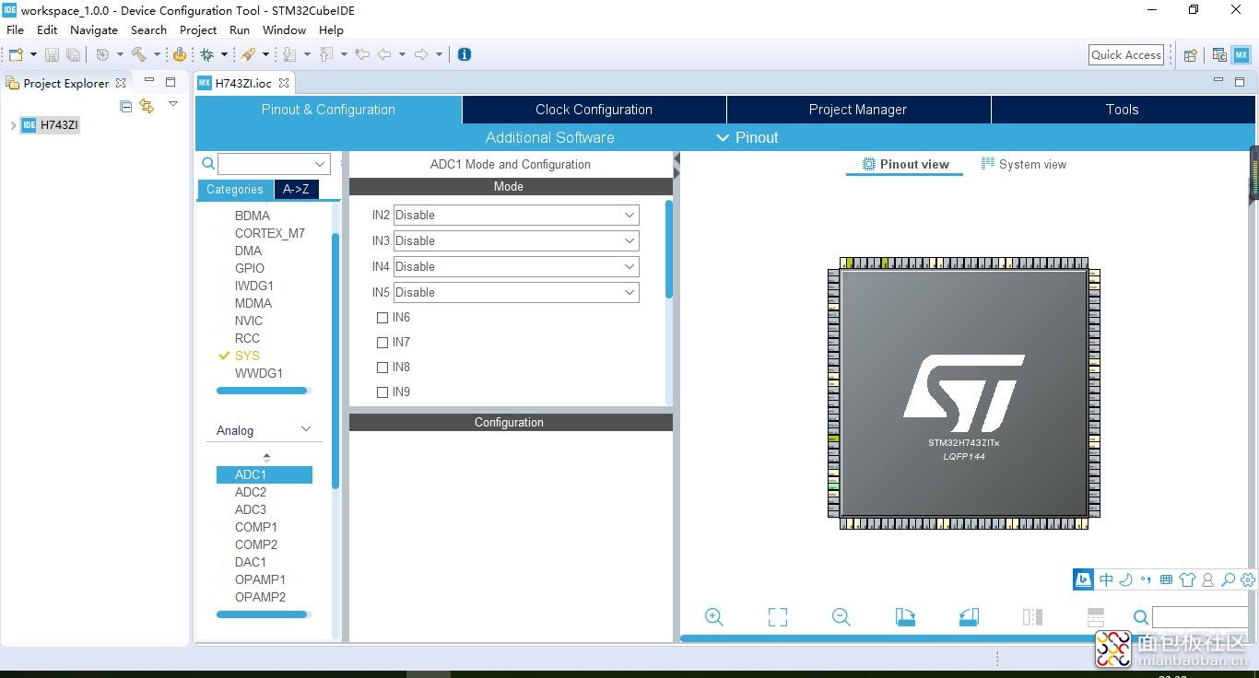Click the IME settings gear icon

click(1248, 579)
